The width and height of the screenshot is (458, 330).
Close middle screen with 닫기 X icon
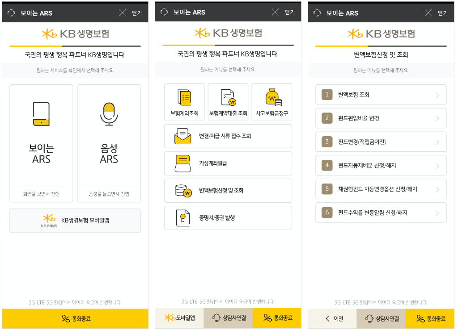point(276,12)
